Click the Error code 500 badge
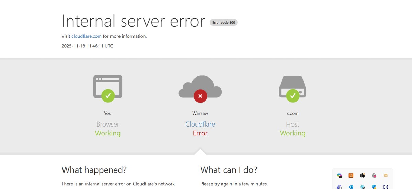412x189 pixels. tap(224, 23)
